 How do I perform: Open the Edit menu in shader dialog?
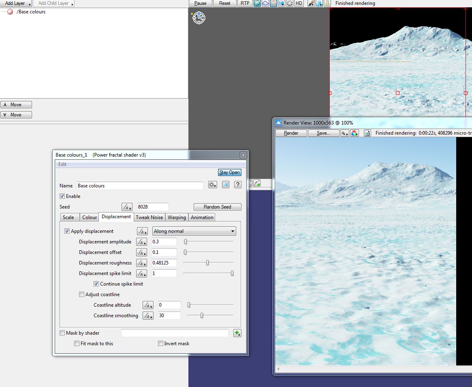coord(62,164)
